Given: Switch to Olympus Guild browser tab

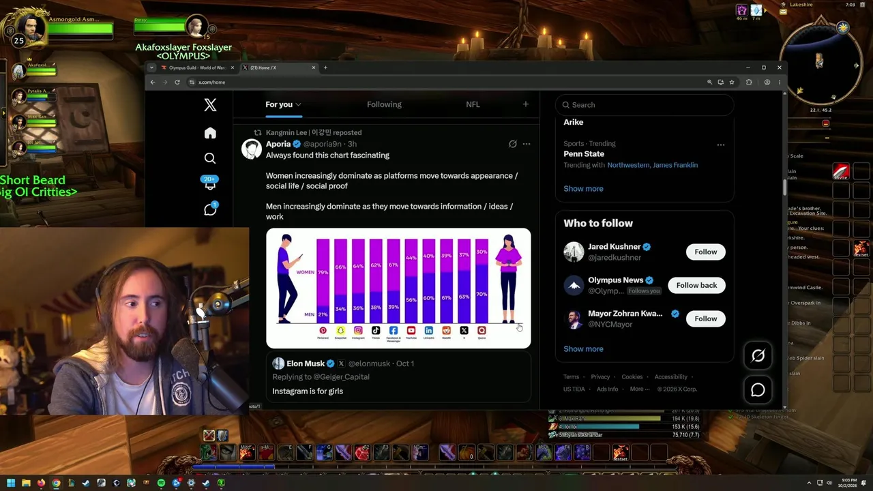Looking at the screenshot, I should [196, 68].
